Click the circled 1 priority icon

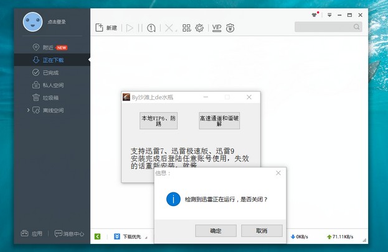click(x=151, y=28)
